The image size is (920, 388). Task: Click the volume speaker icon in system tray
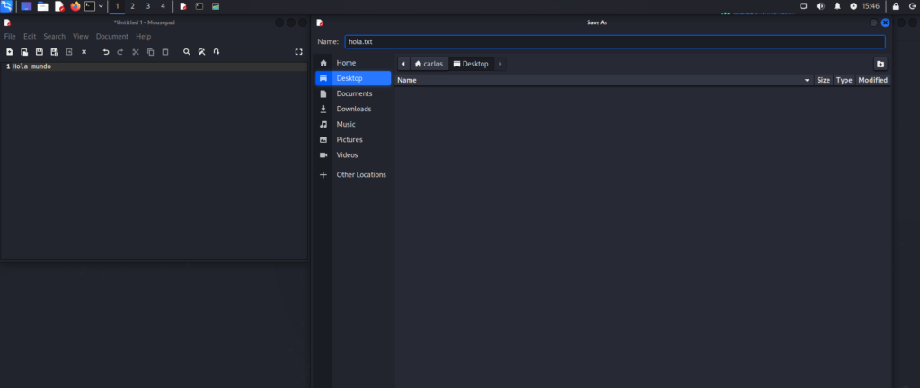click(x=818, y=6)
